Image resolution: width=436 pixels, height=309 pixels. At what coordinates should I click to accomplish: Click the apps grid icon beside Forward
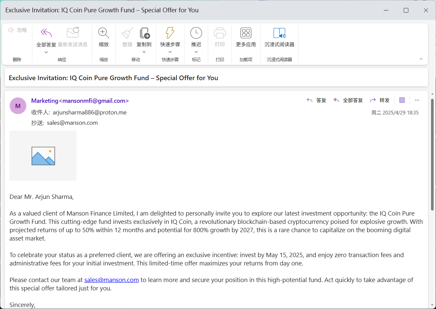pyautogui.click(x=402, y=100)
